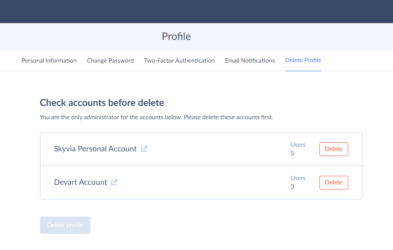Select the Two-Factor Authentication tab
The image size is (393, 250).
pyautogui.click(x=179, y=60)
